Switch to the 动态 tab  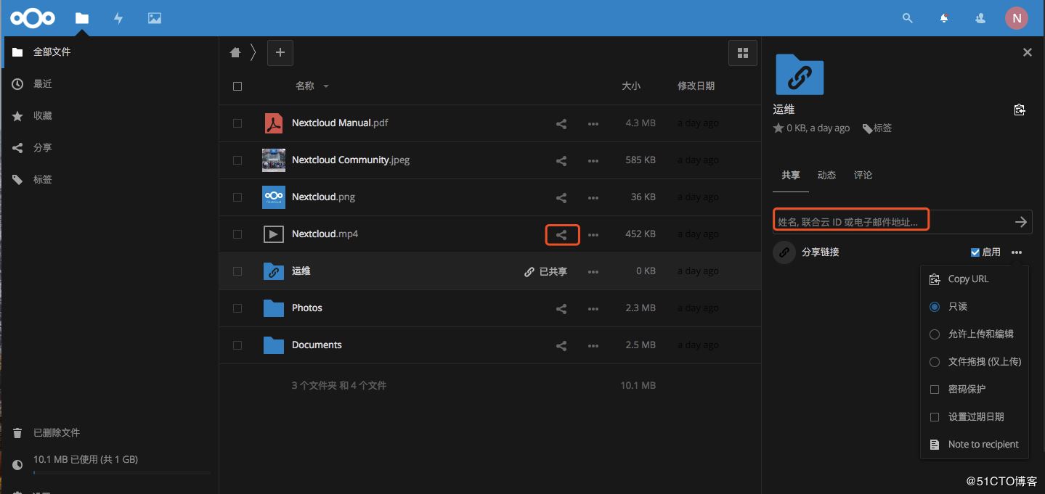pyautogui.click(x=826, y=176)
